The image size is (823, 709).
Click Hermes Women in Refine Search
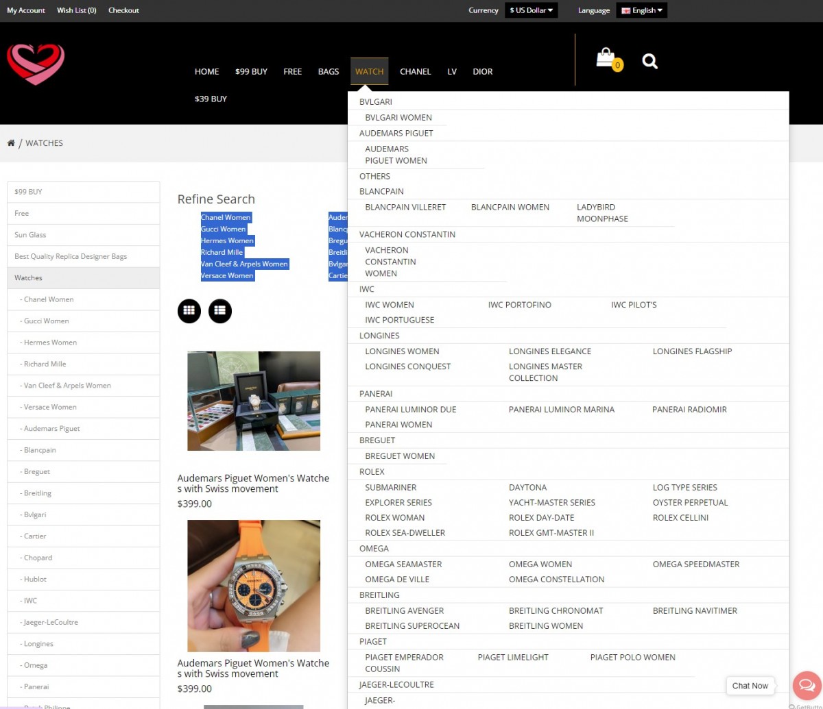[227, 240]
